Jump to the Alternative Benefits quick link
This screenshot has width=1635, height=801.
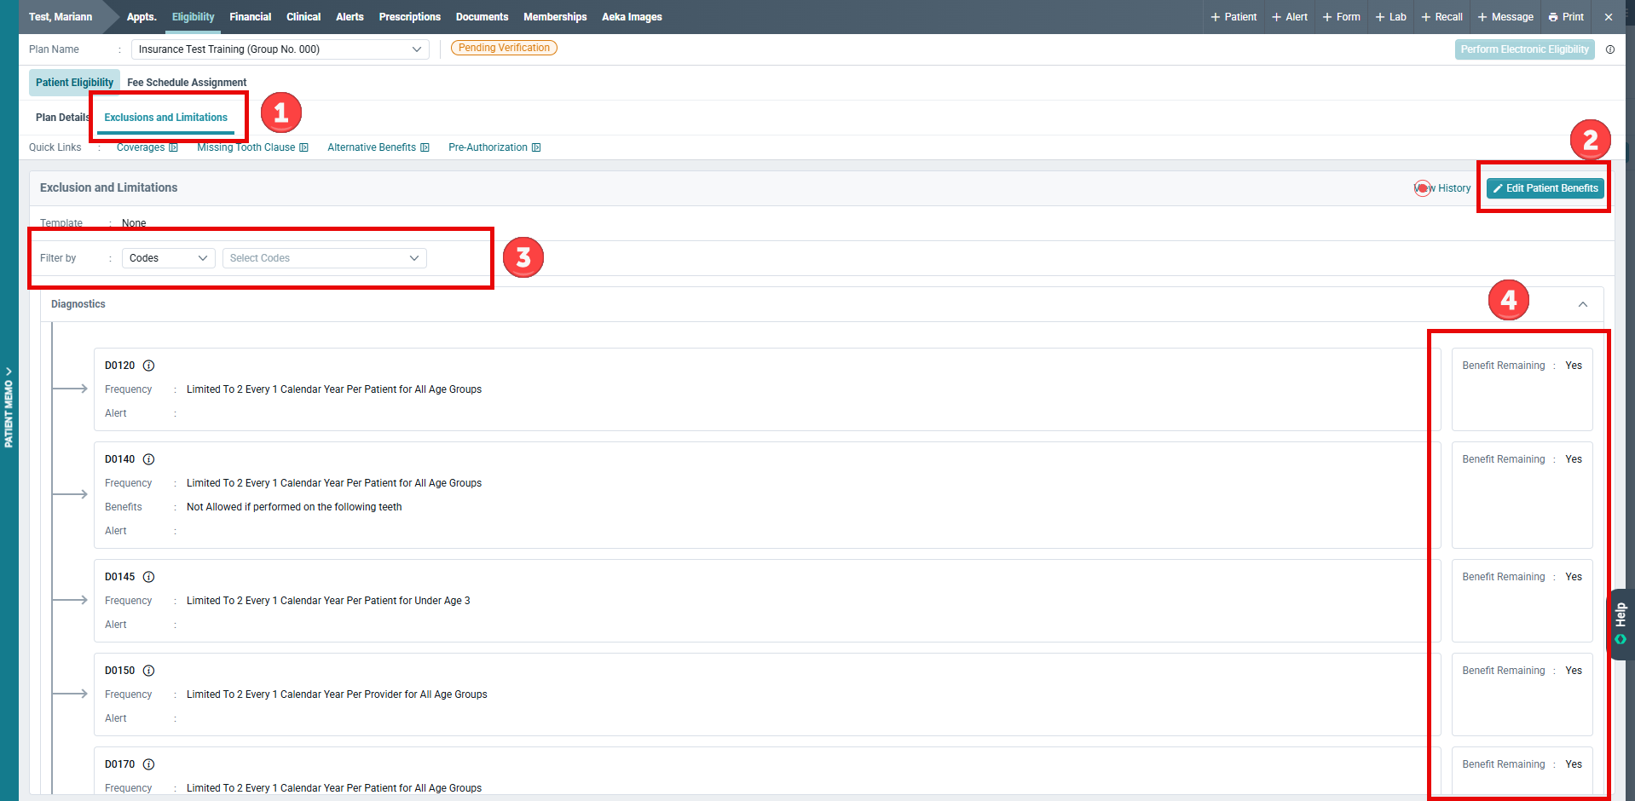tap(378, 147)
